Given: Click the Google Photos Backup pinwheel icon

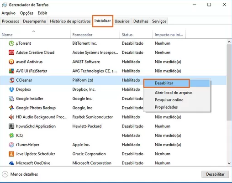Looking at the screenshot, I should pos(11,108).
